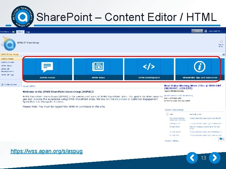The width and height of the screenshot is (226, 169).
Task: Open the 15 Apr 2015 recording item
Action: [x=175, y=127]
